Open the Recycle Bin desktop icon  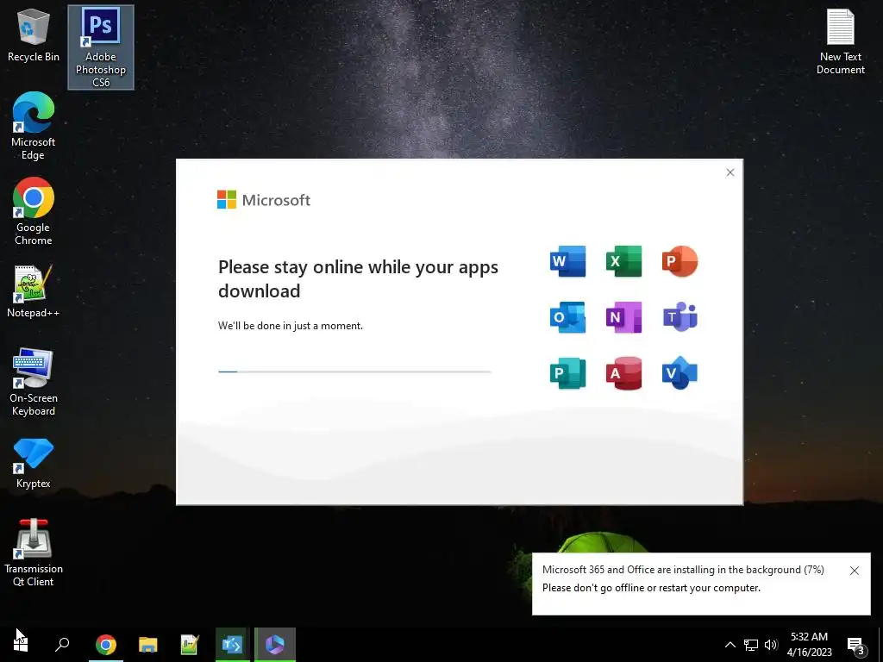[x=34, y=34]
